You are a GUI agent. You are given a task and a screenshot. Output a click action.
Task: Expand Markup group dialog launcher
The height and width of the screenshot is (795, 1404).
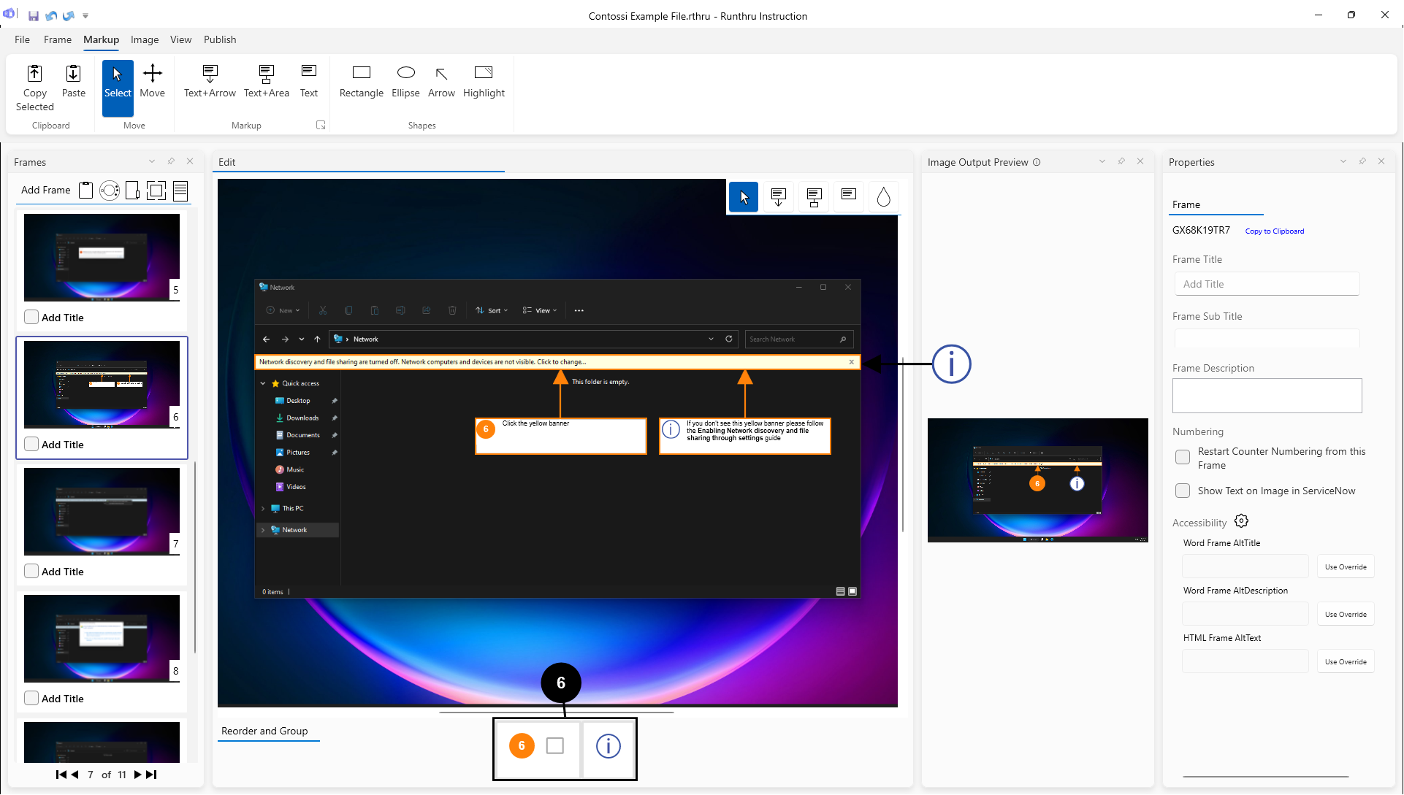point(320,125)
